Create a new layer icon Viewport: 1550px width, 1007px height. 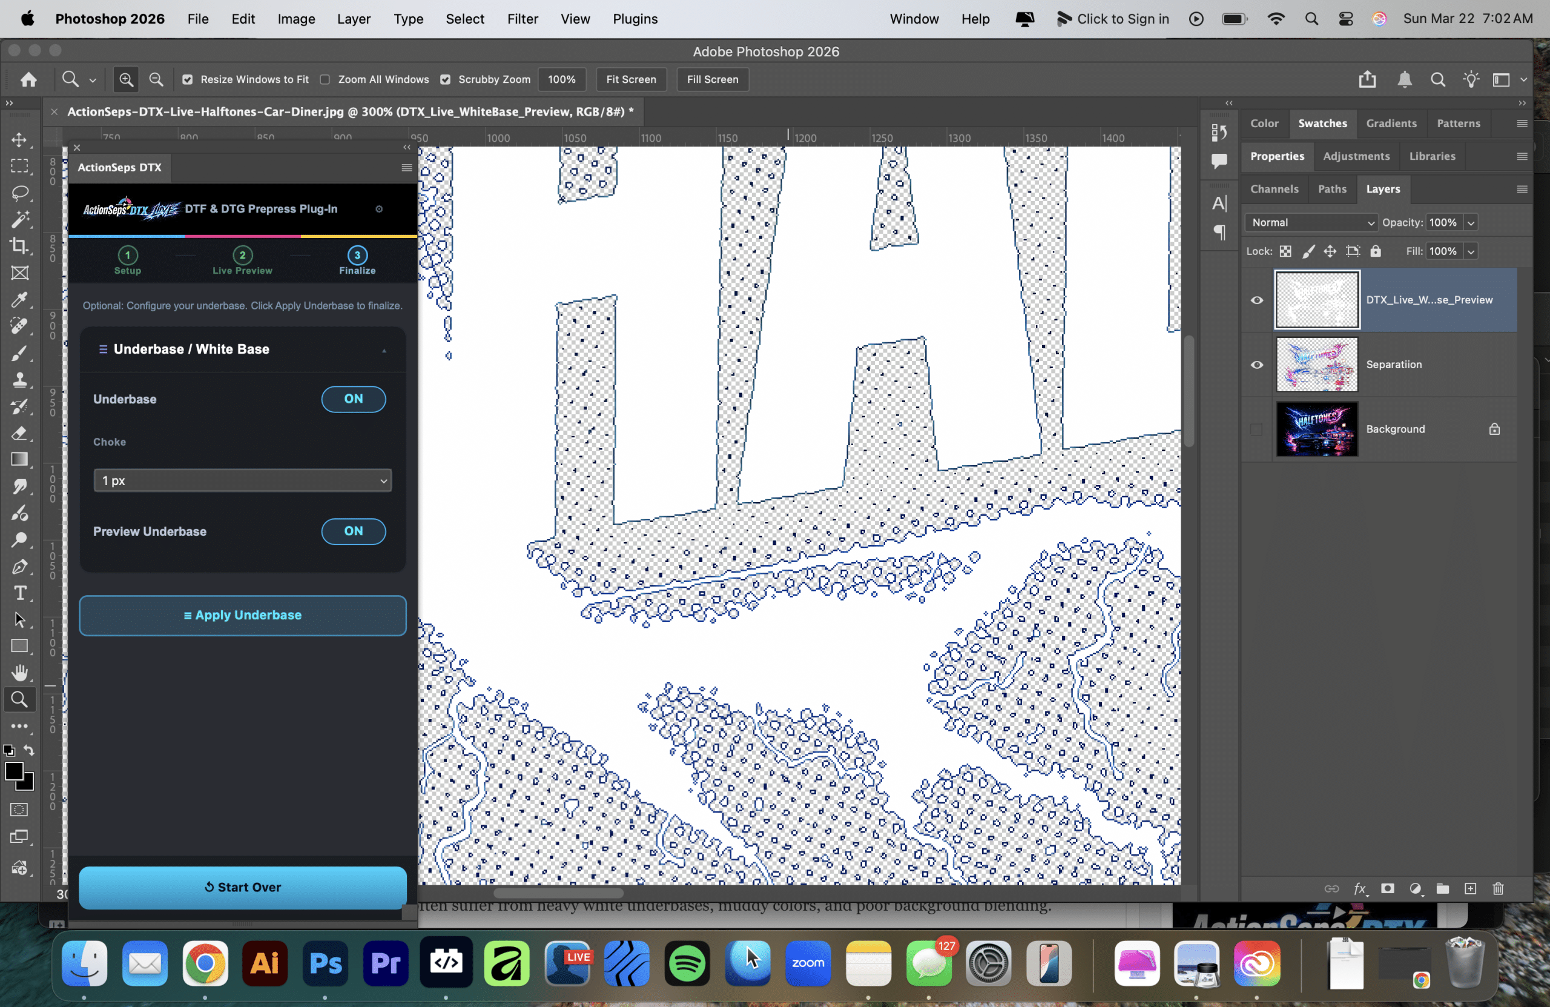pos(1470,888)
